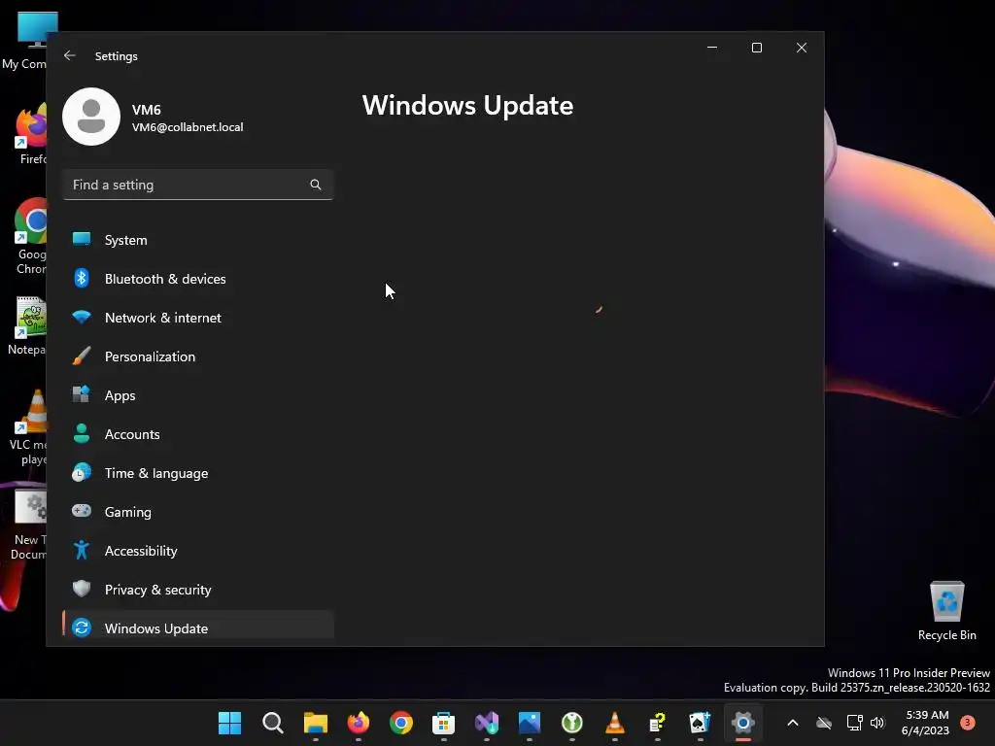995x746 pixels.
Task: Click the search magnifier icon in Settings
Action: 316,185
